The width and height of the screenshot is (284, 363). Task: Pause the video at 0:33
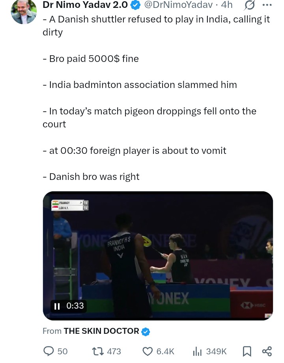pos(57,306)
